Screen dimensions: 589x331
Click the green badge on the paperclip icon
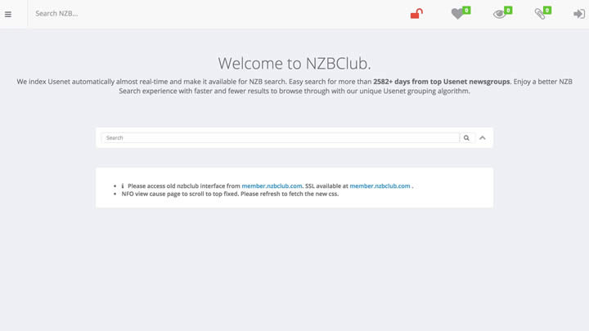tap(547, 10)
